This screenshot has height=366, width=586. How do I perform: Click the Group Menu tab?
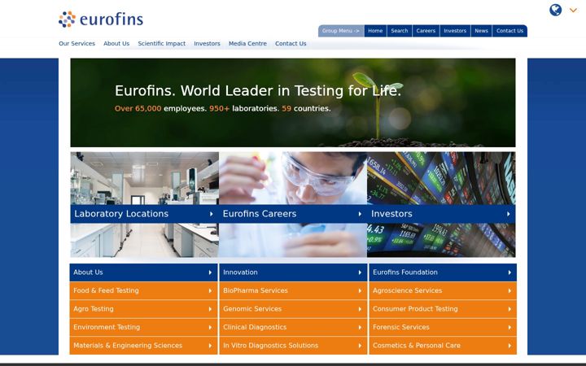pyautogui.click(x=341, y=31)
